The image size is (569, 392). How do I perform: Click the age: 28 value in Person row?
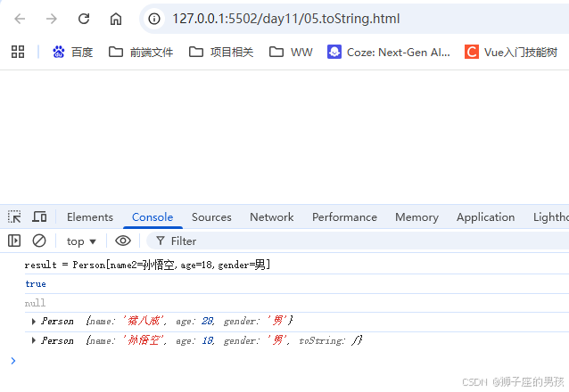[195, 321]
